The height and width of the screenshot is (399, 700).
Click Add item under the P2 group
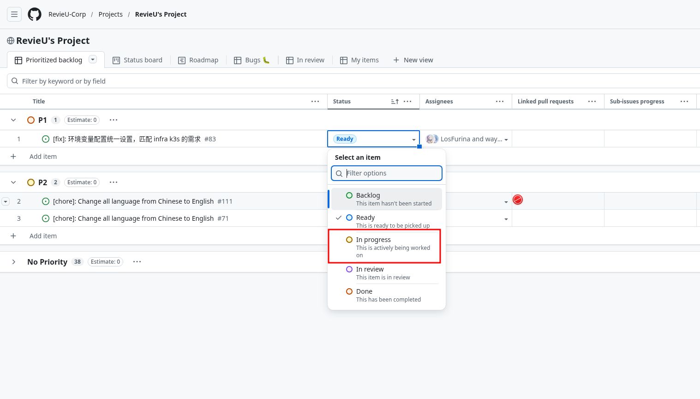coord(43,236)
